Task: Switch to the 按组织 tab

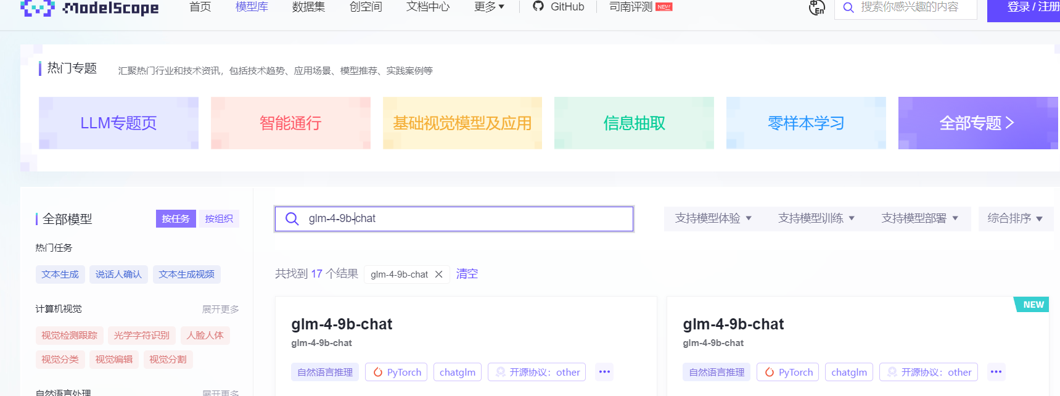Action: pyautogui.click(x=219, y=218)
